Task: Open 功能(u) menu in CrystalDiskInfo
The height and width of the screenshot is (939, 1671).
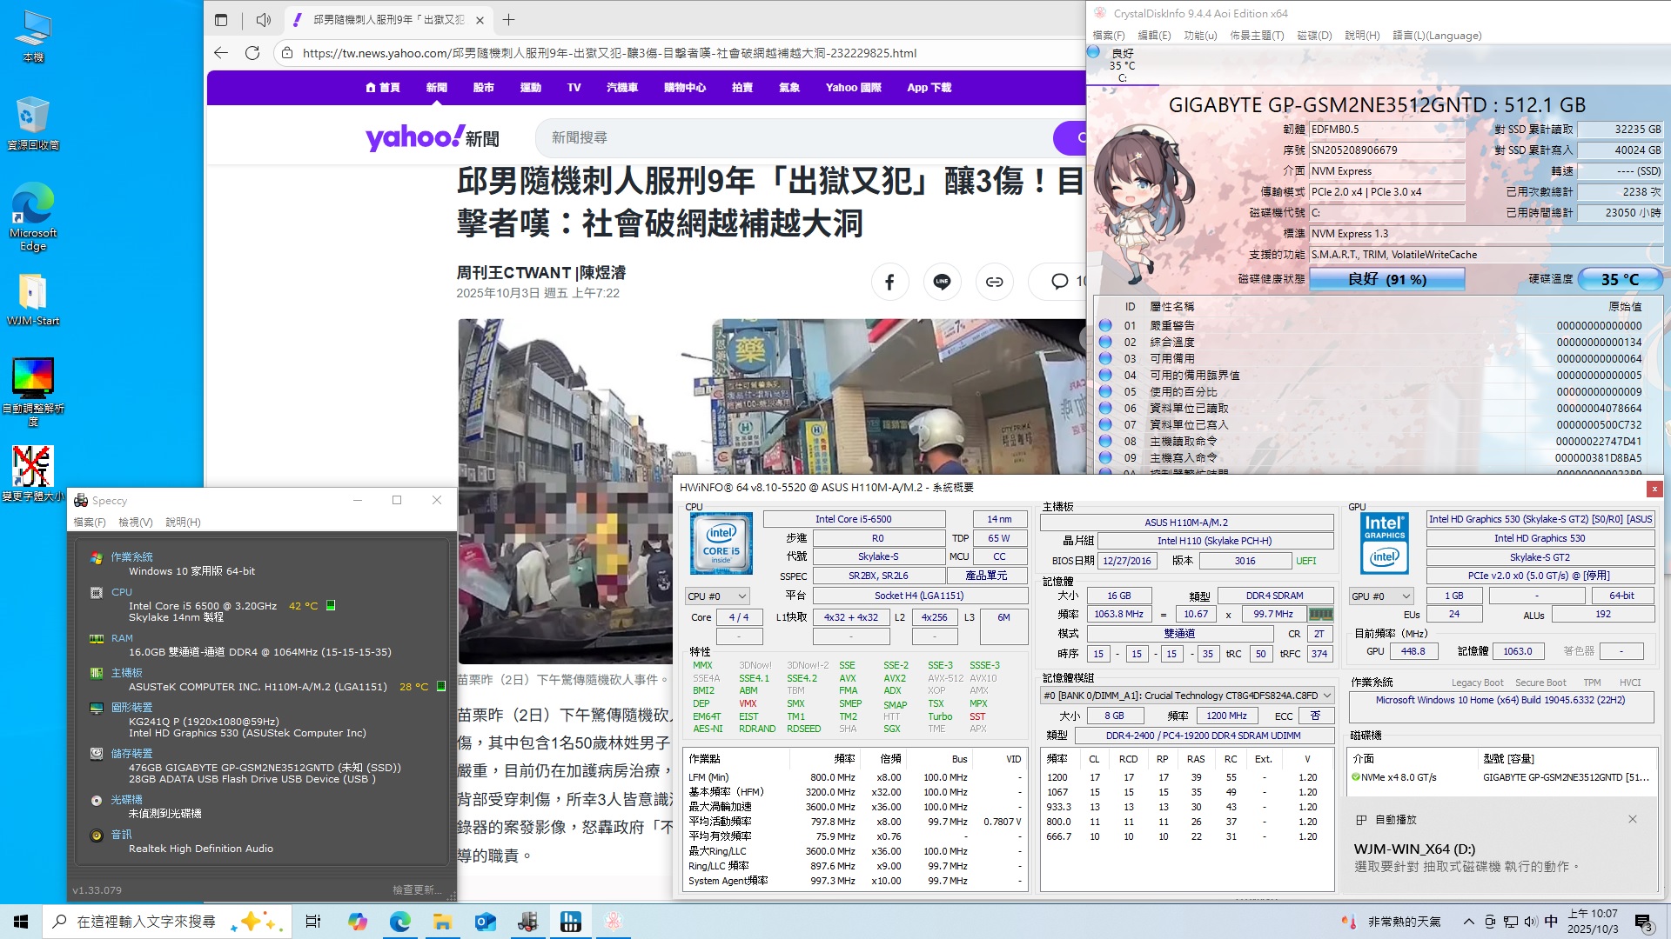Action: click(x=1200, y=36)
